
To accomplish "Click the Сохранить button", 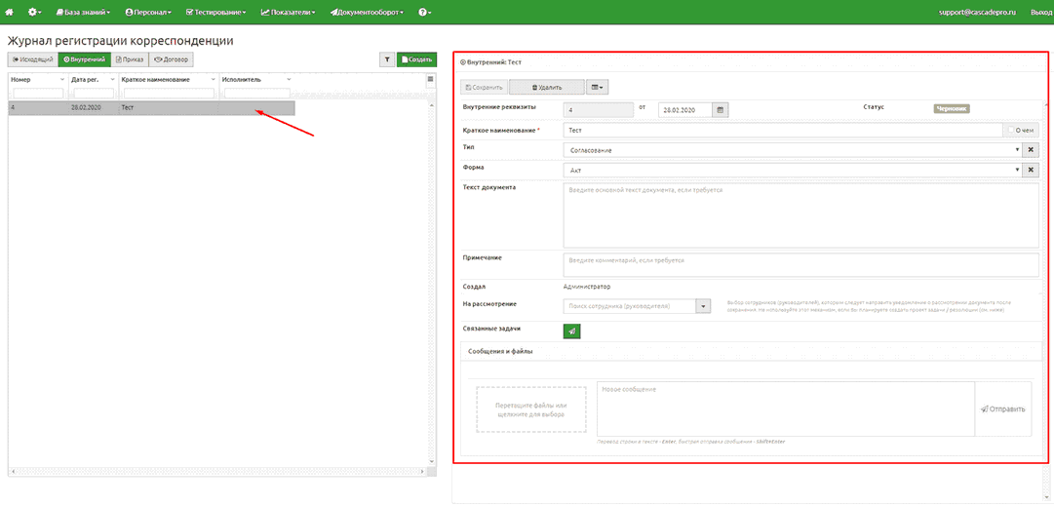I will pyautogui.click(x=484, y=88).
